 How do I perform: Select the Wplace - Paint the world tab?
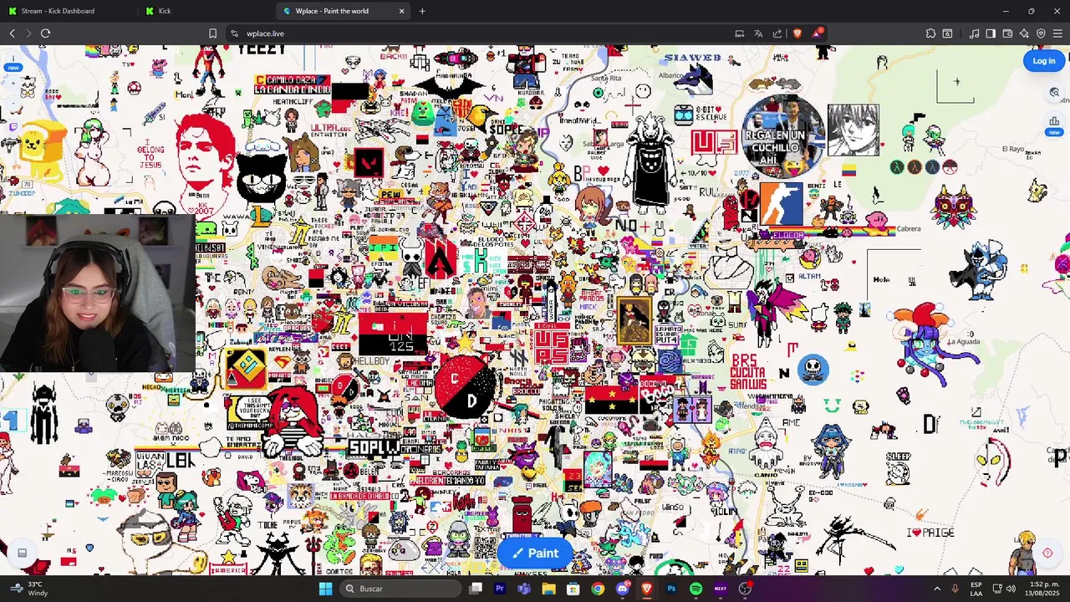(x=343, y=11)
